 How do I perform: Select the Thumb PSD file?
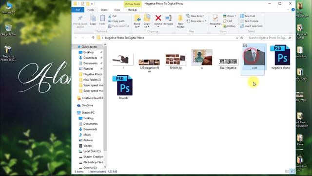[x=123, y=87]
